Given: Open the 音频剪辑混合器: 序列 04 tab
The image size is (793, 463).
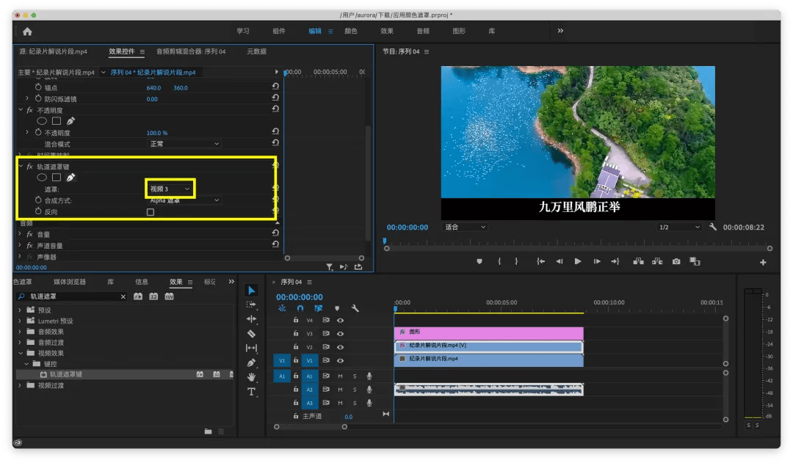Looking at the screenshot, I should [191, 51].
